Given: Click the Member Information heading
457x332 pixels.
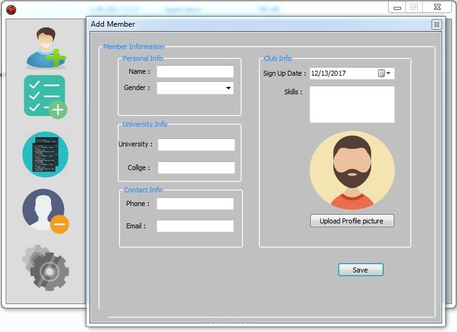Looking at the screenshot, I should (x=134, y=47).
